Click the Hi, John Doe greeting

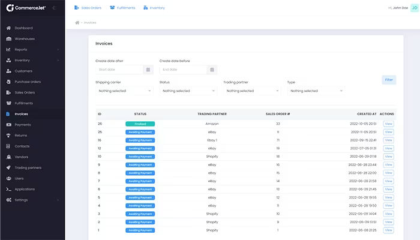pos(398,8)
